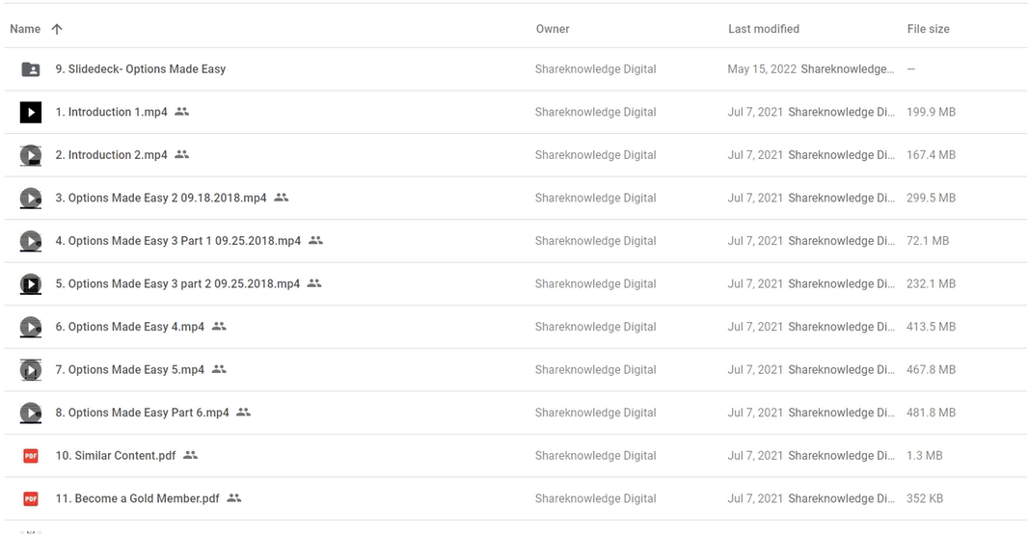Open 3. Options Made Easy 2 09.18.2018.mp4
The height and width of the screenshot is (534, 1028).
click(x=160, y=198)
